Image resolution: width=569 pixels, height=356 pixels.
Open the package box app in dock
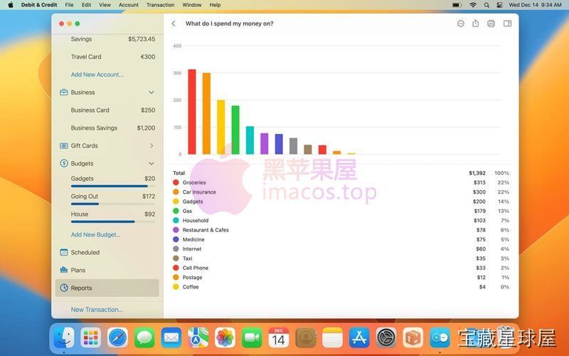pos(413,337)
